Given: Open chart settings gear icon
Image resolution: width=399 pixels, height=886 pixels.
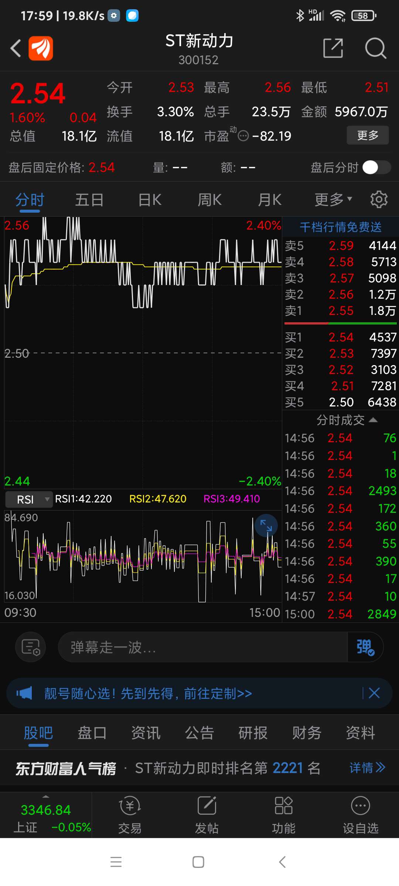Looking at the screenshot, I should click(x=379, y=200).
